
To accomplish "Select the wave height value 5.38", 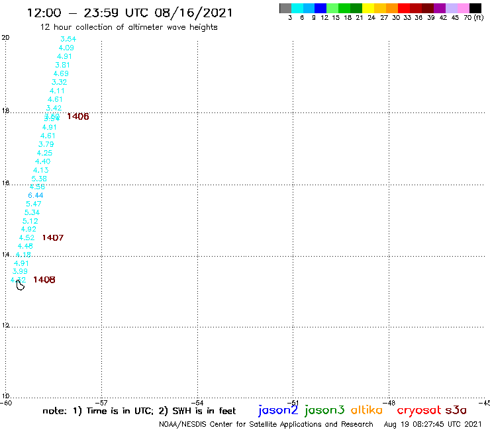I will (39, 179).
